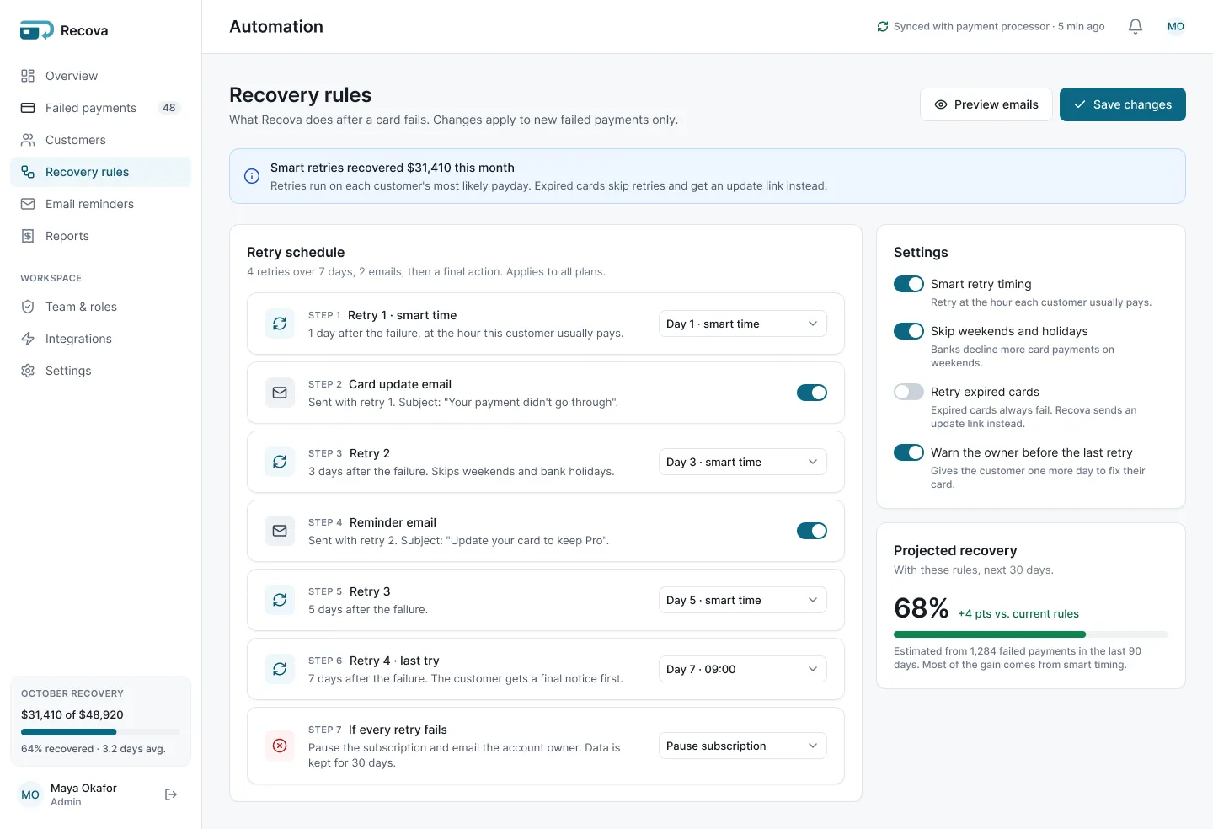Click the red X icon for failed retries

[x=280, y=746]
